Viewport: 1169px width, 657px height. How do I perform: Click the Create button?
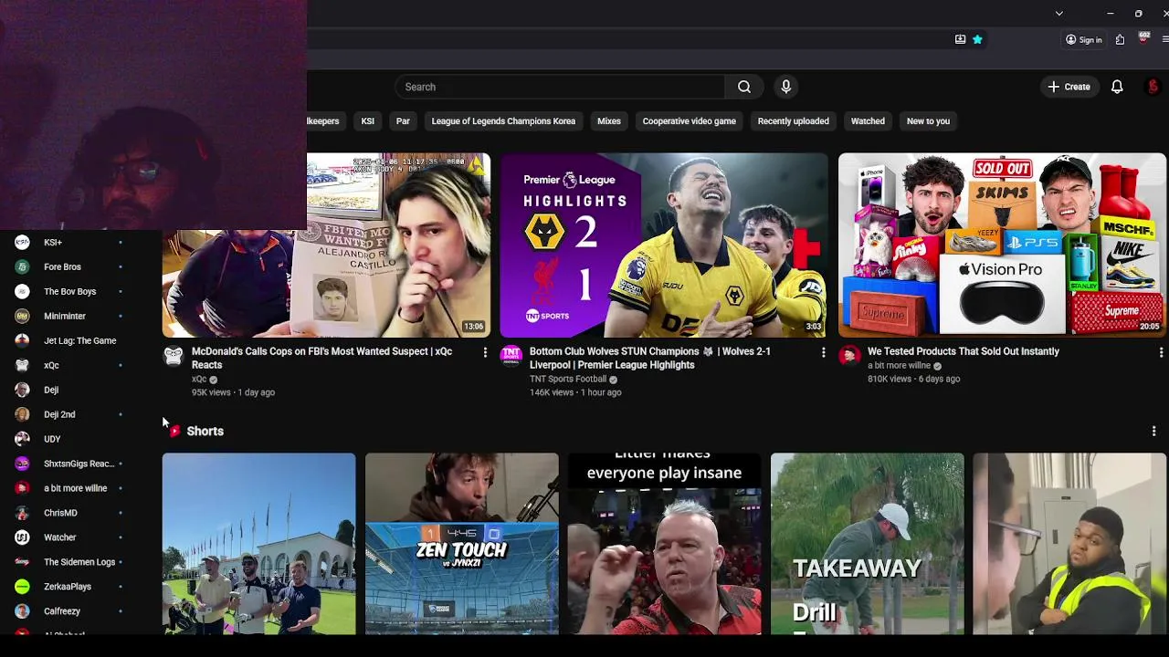[1069, 87]
